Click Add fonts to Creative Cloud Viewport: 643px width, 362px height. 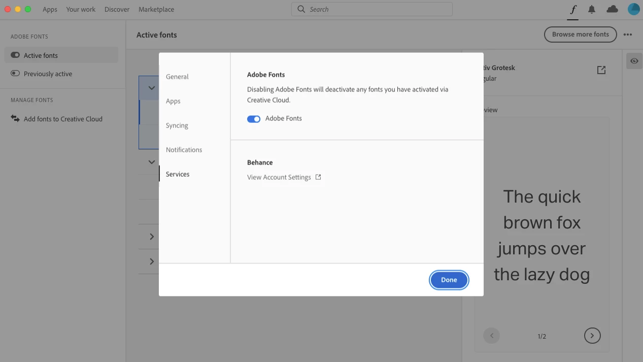point(63,119)
